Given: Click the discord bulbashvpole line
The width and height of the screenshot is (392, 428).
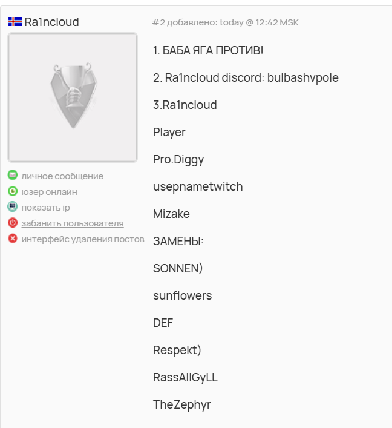Looking at the screenshot, I should (x=246, y=78).
